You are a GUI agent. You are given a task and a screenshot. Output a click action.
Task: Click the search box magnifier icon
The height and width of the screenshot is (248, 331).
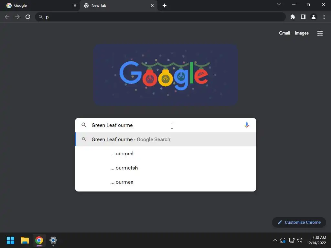point(84,125)
